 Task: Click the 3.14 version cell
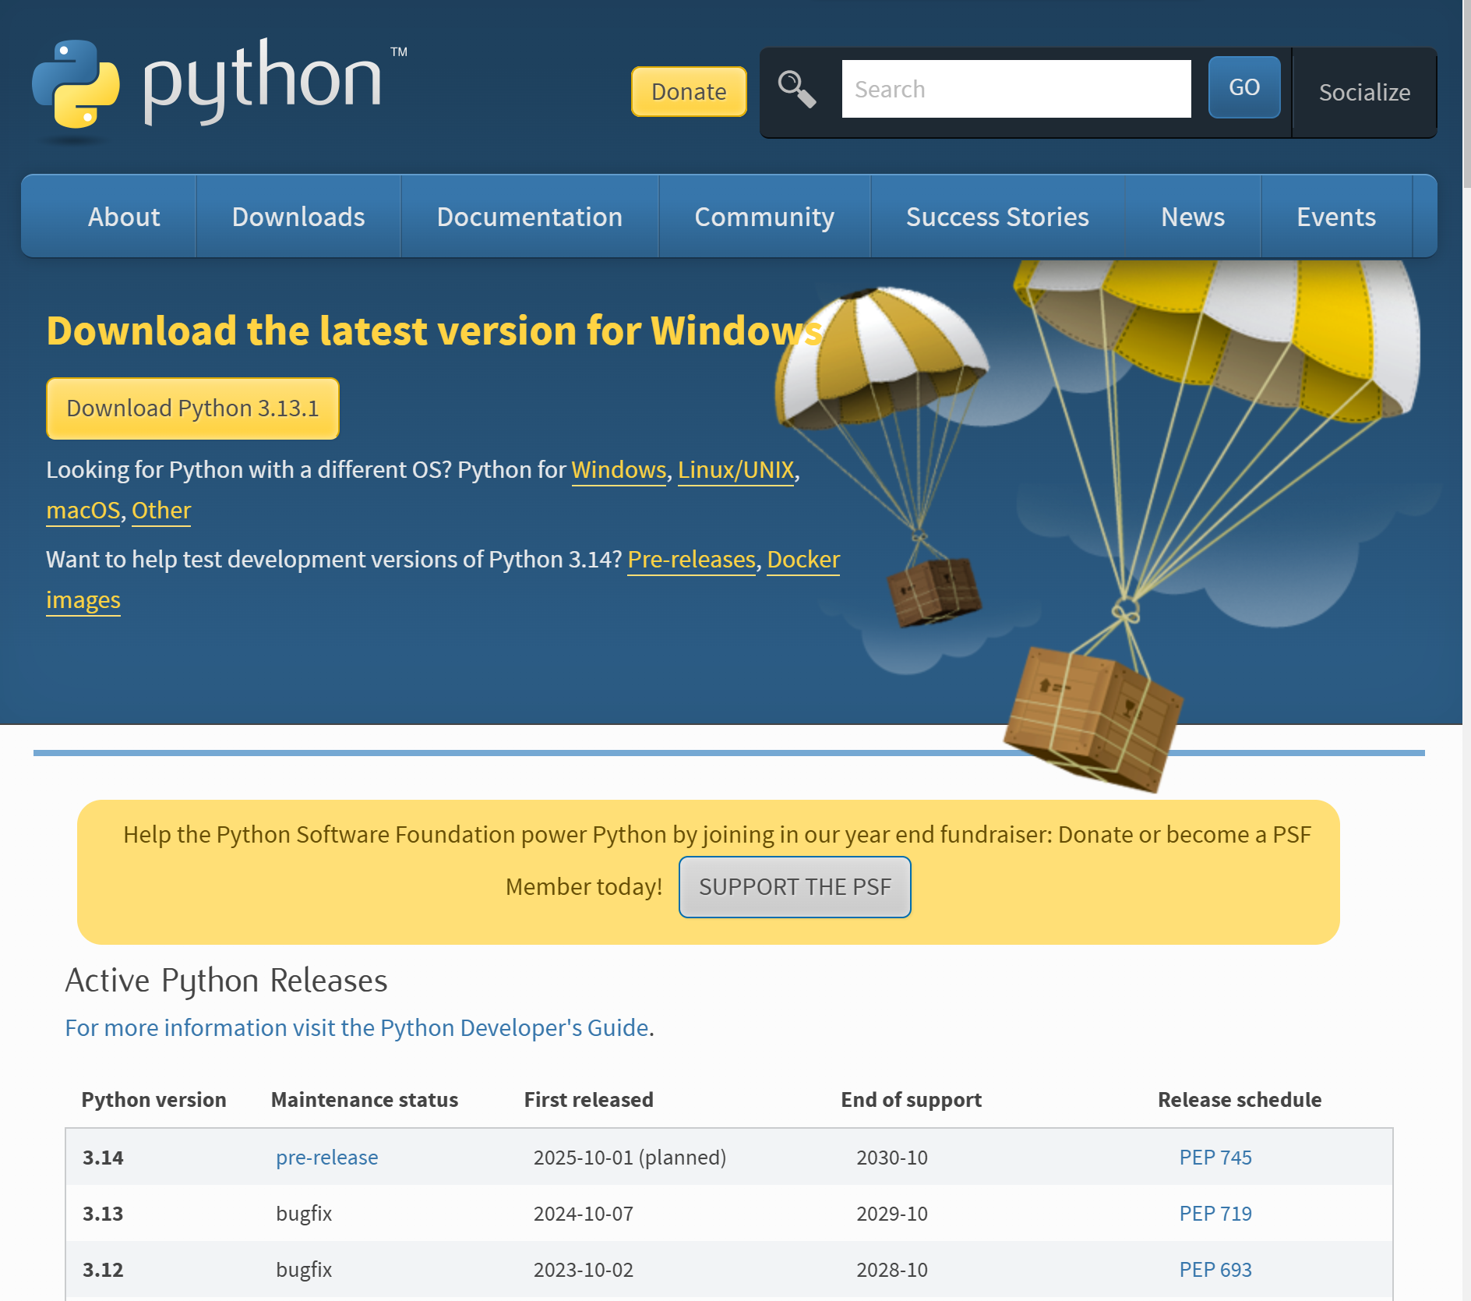click(x=103, y=1157)
